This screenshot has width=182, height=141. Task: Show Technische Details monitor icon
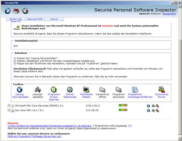pyautogui.click(x=86, y=90)
